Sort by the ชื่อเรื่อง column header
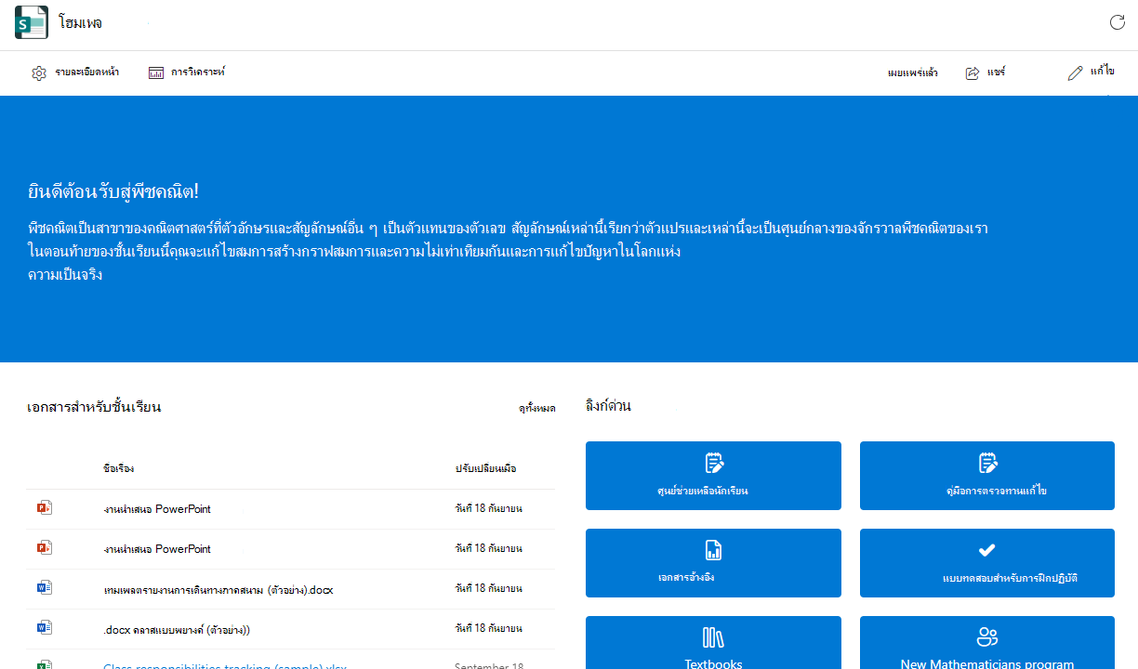 point(119,468)
